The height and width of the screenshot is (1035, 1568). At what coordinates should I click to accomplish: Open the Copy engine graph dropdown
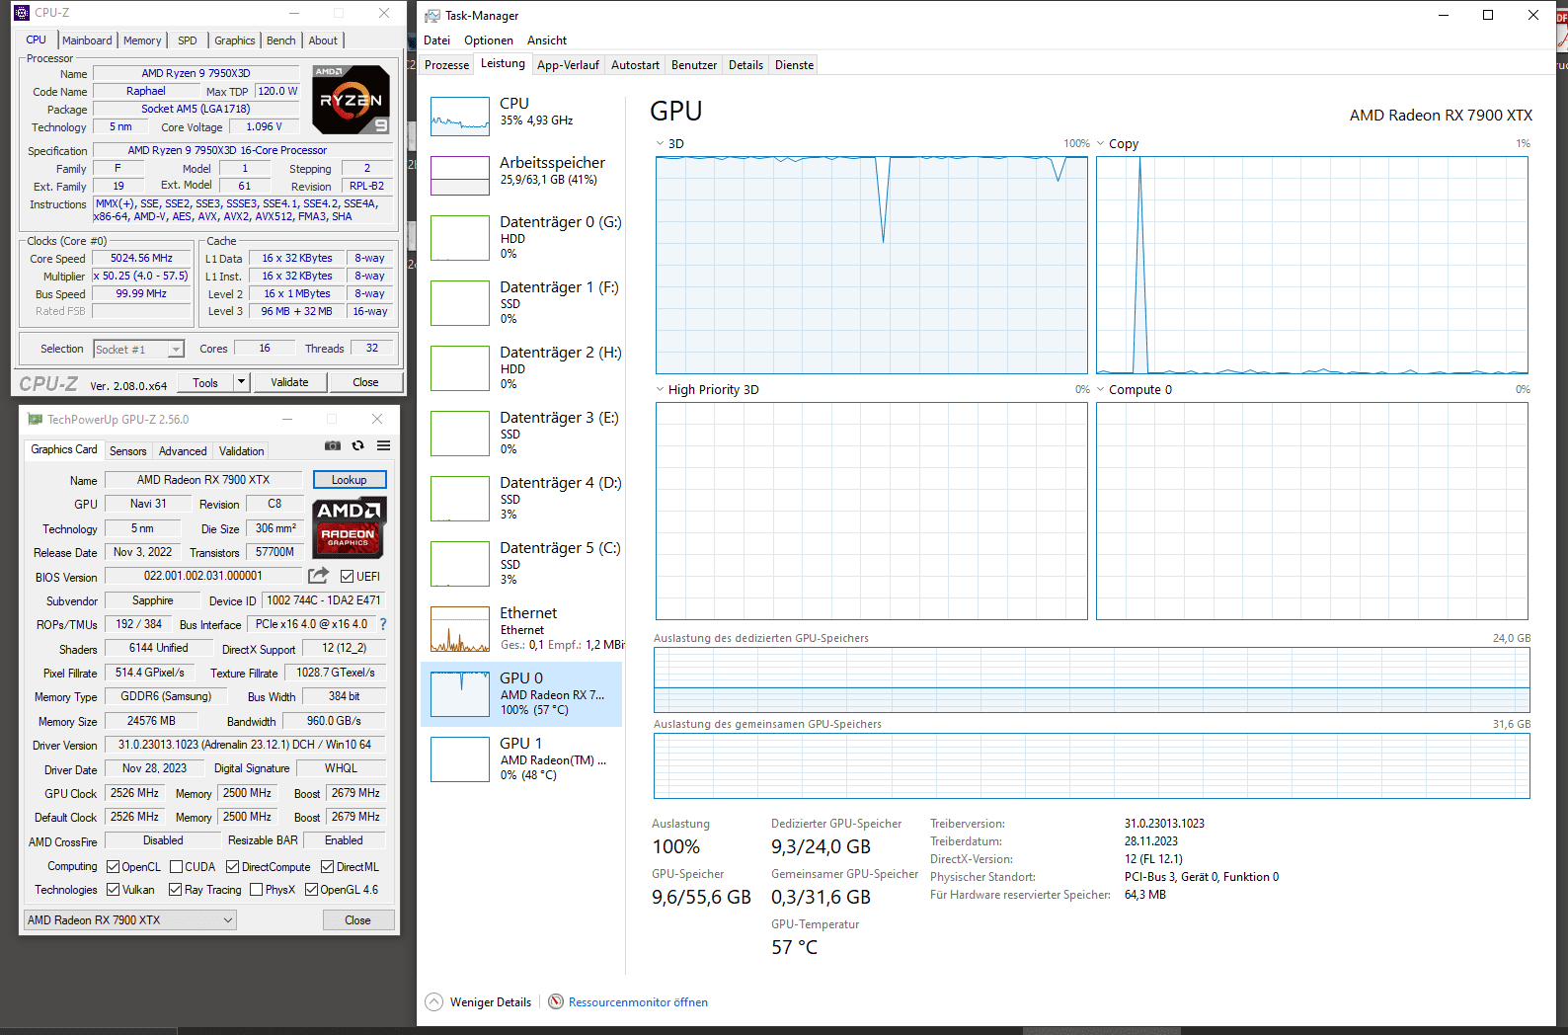pyautogui.click(x=1100, y=143)
